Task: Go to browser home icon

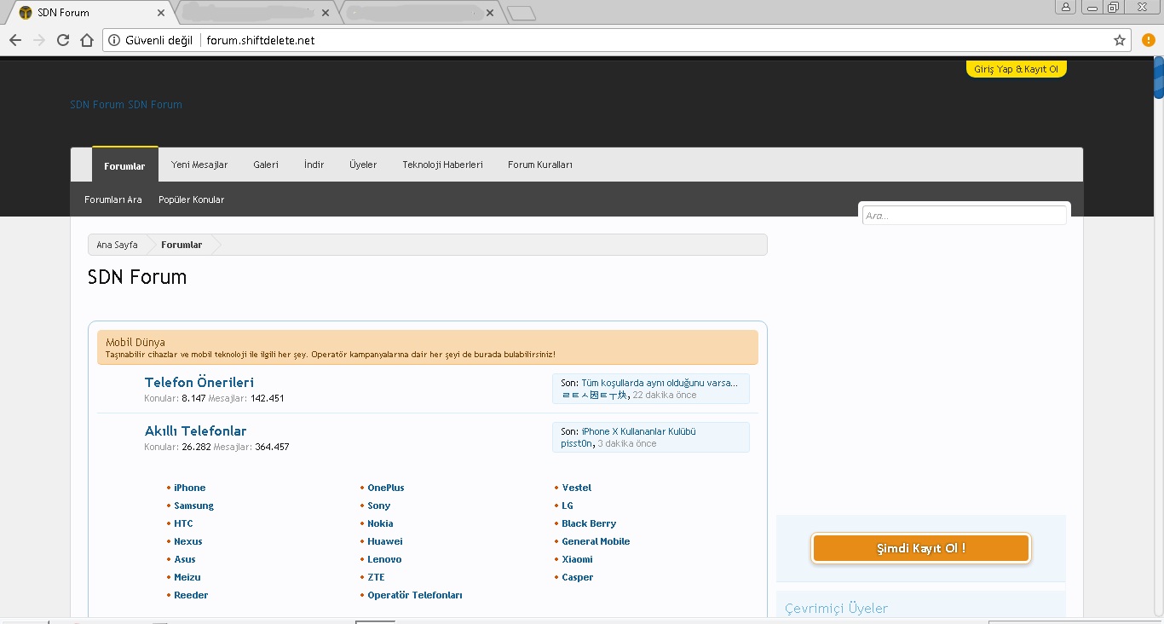Action: pyautogui.click(x=87, y=40)
